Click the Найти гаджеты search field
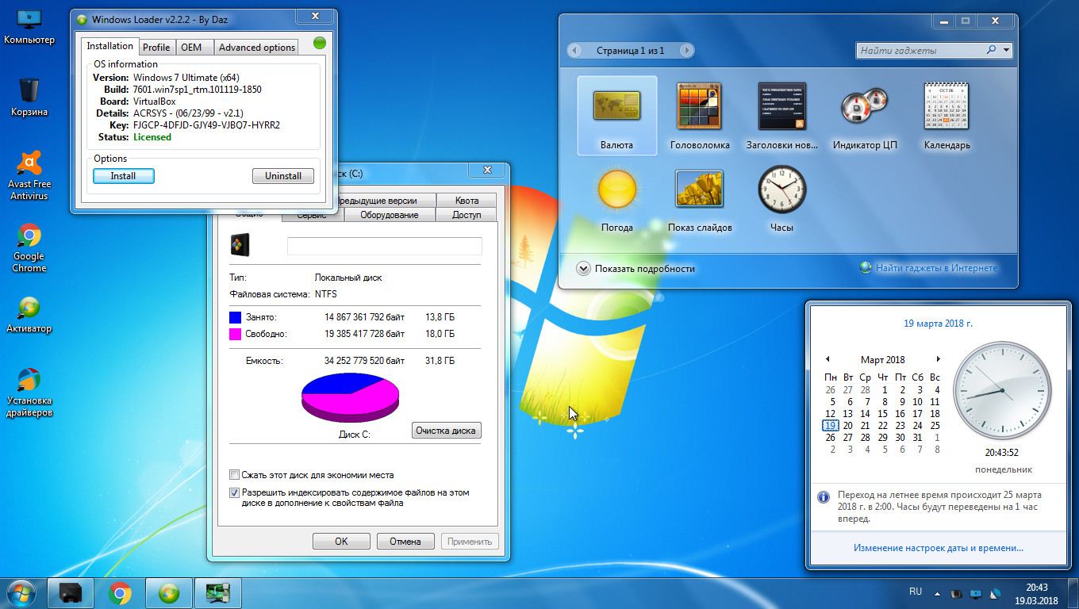 coord(920,50)
